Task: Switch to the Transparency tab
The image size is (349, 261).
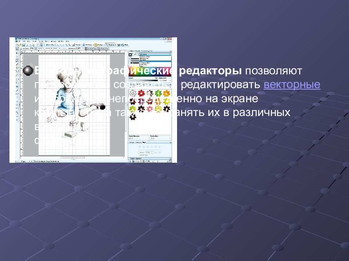Action: click(x=145, y=51)
